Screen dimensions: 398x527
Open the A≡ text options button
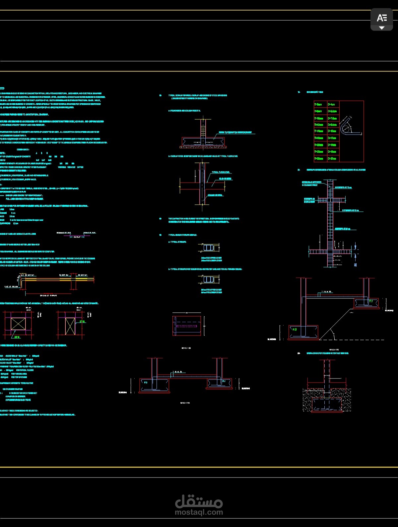click(381, 20)
